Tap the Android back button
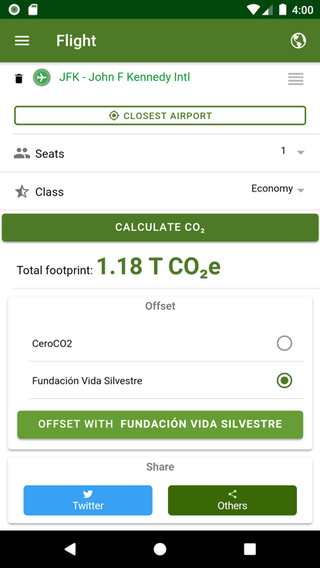320x568 pixels. pyautogui.click(x=70, y=549)
